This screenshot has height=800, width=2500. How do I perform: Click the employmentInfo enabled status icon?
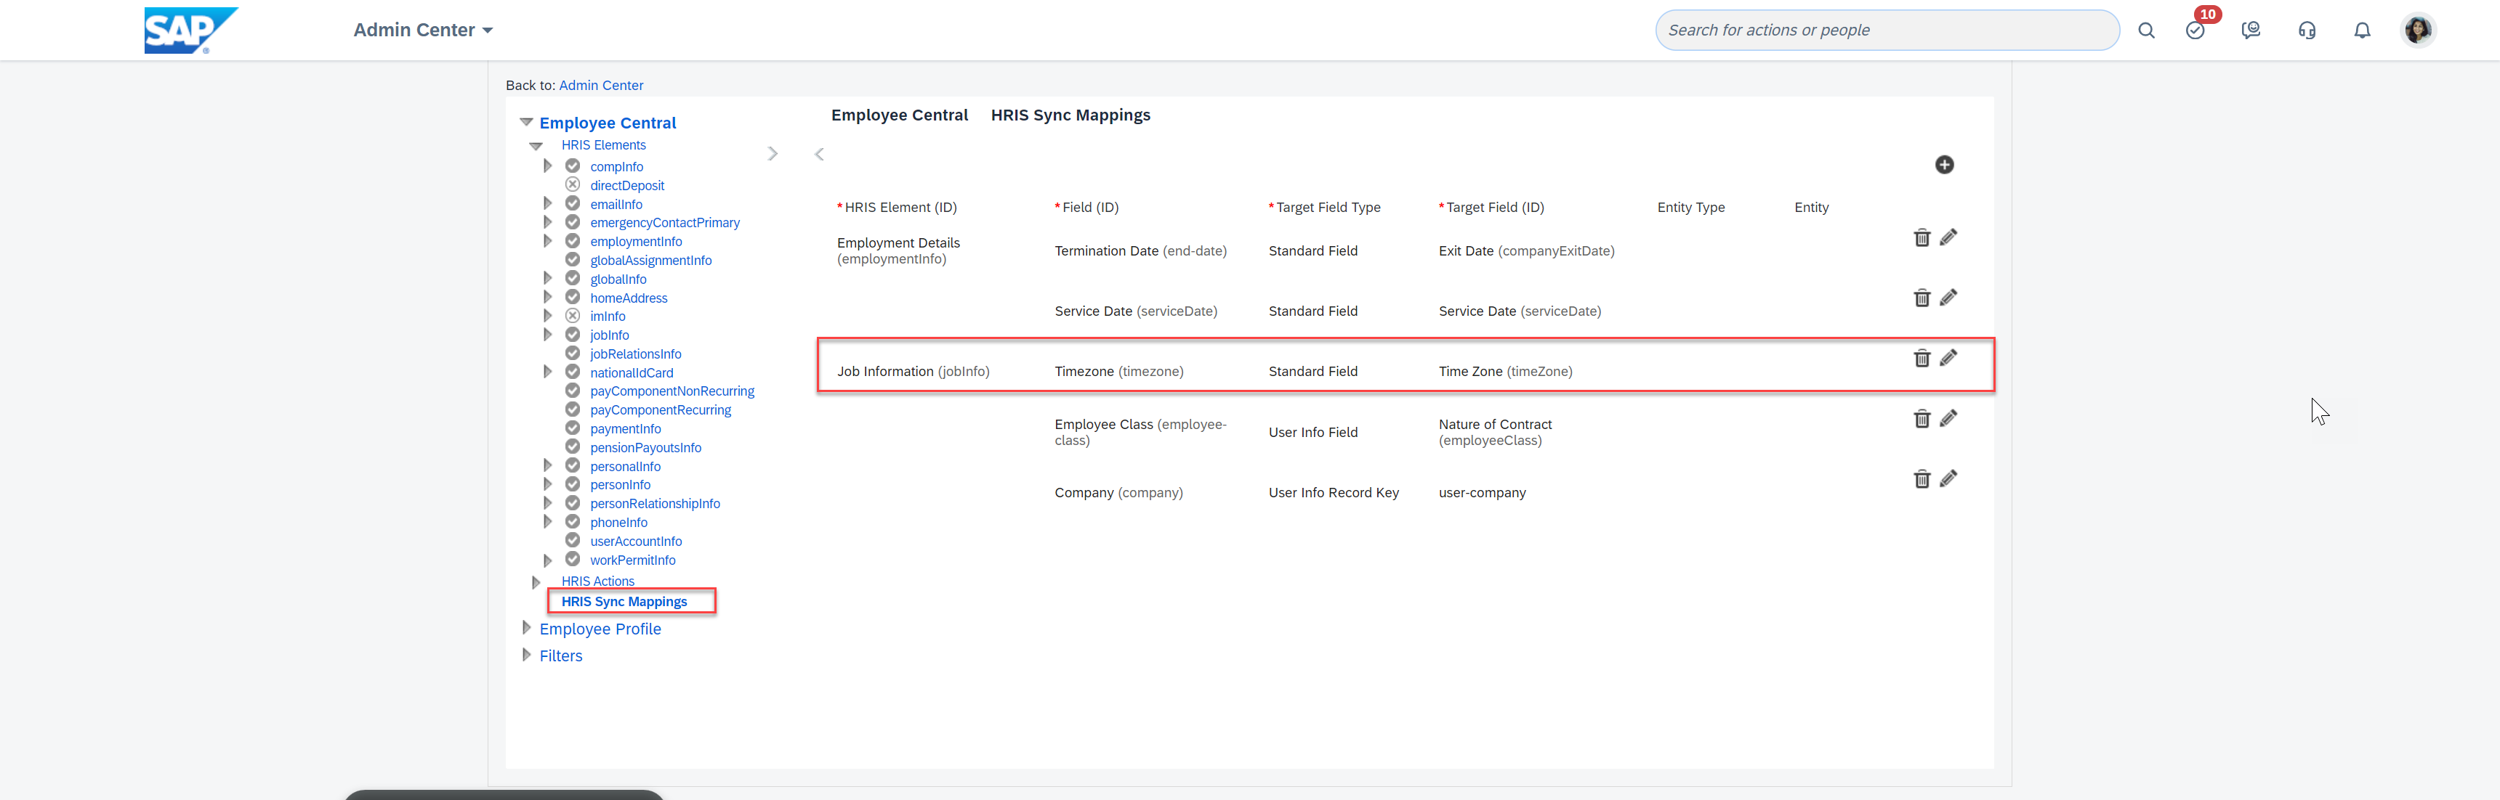coord(573,240)
